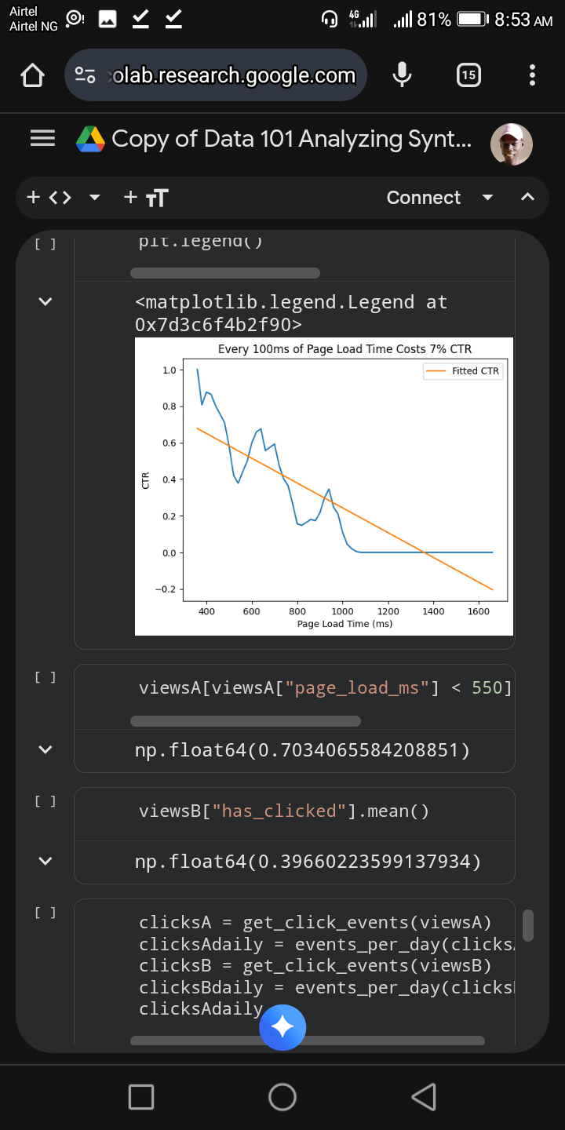Collapse the plot output of the legend cell
The image size is (565, 1130).
[46, 301]
